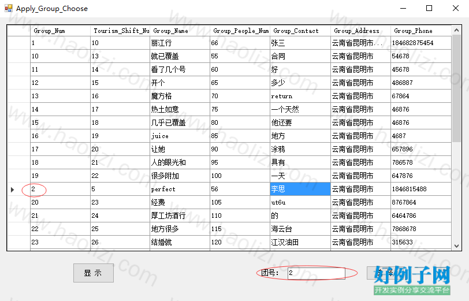
Task: Select the people count cell 66
Action: click(x=240, y=43)
